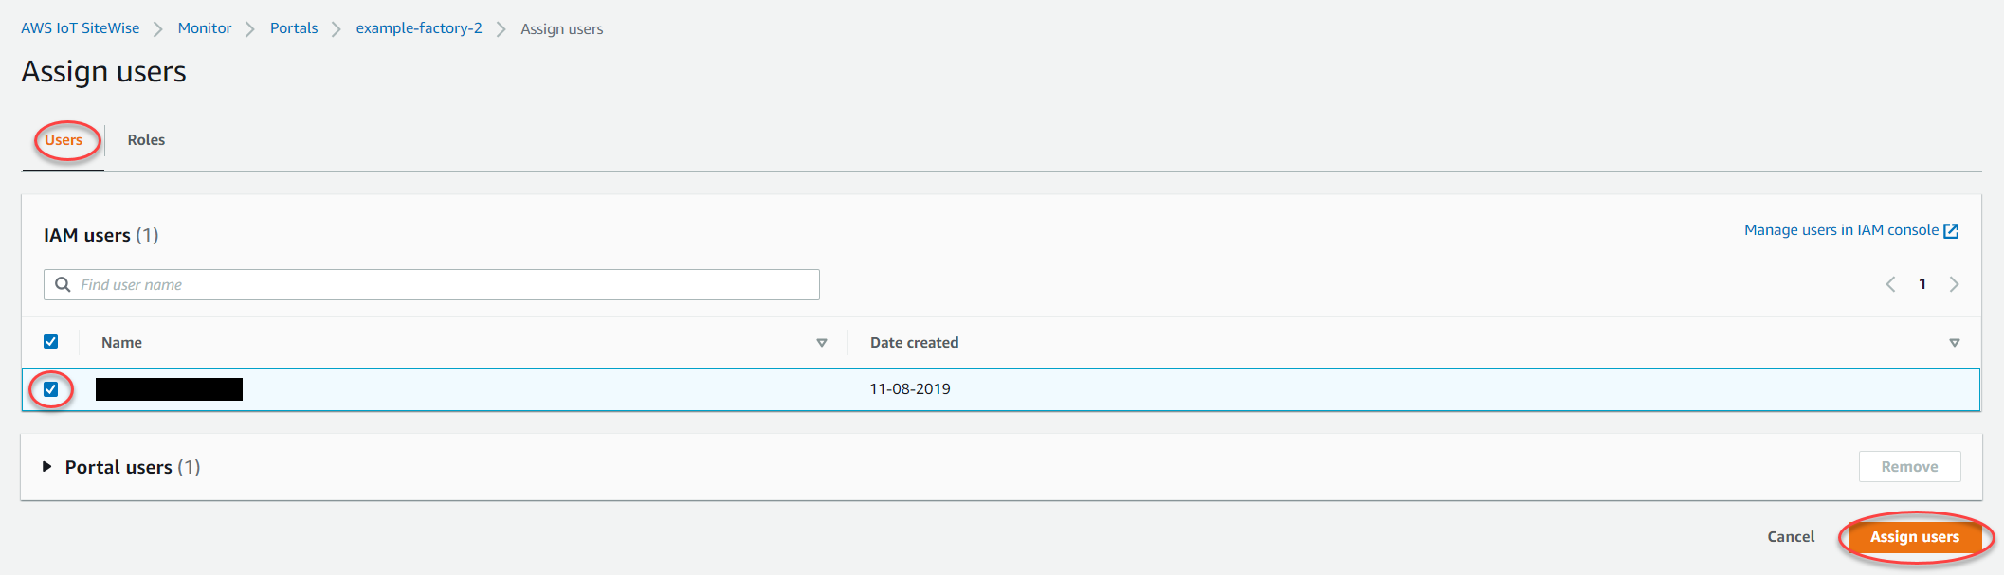Click the breadcrumb separator after Portals
Viewport: 2004px width, 575px height.
tap(335, 28)
